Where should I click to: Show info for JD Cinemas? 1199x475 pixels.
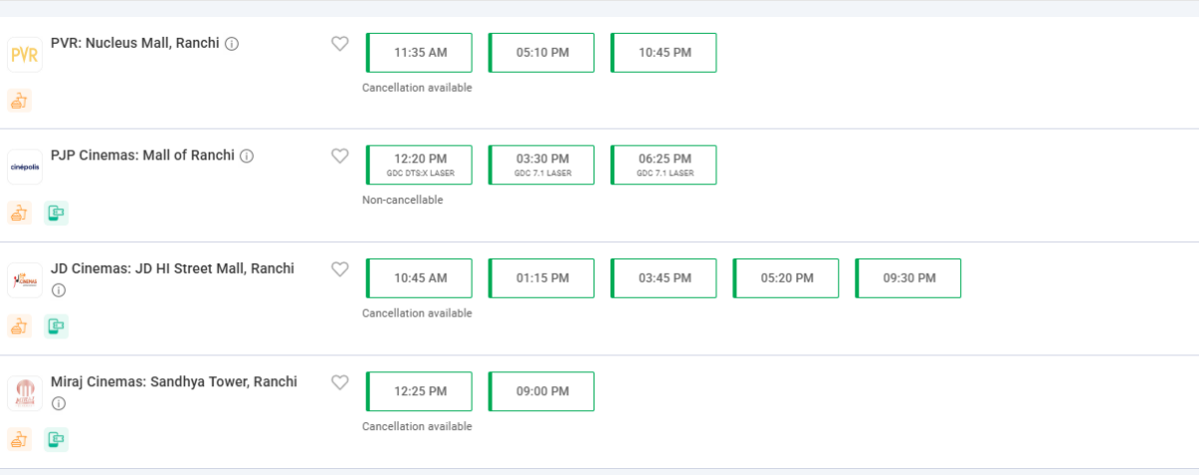click(x=58, y=290)
